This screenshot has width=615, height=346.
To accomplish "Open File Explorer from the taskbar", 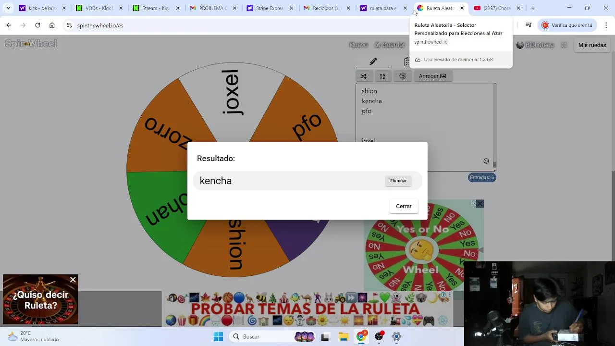I will pos(343,336).
